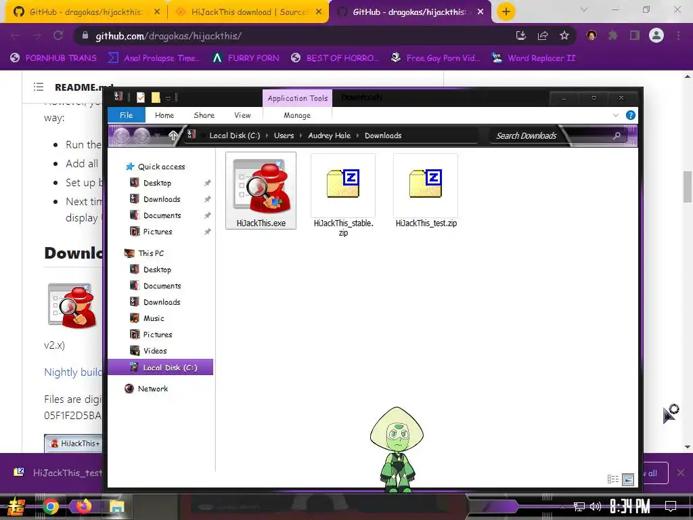Open File Explorer from the taskbar
The width and height of the screenshot is (693, 520).
[x=116, y=506]
